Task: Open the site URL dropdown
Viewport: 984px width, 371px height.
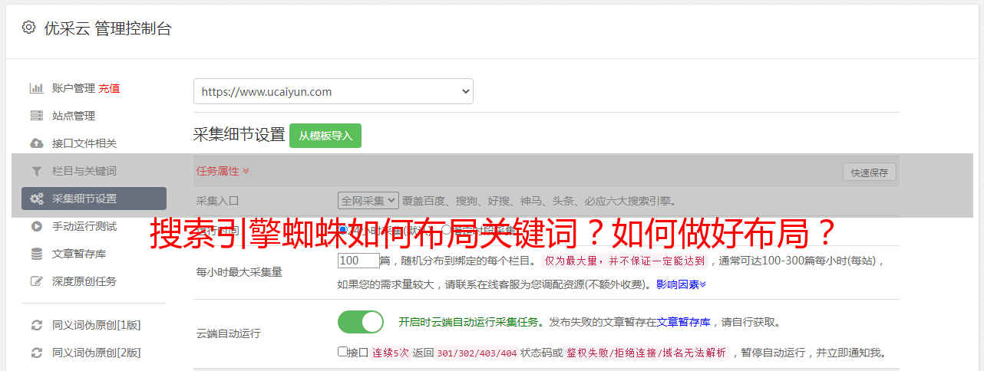Action: pyautogui.click(x=333, y=91)
